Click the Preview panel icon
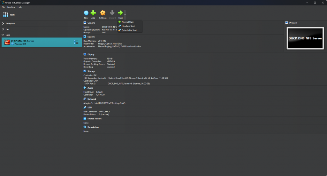The image size is (327, 176). (x=286, y=23)
